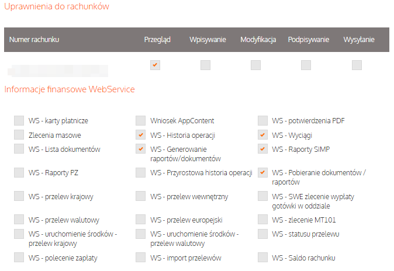Check Wniosek AppContent option
Screen dimensions: 394x271
pyautogui.click(x=140, y=120)
